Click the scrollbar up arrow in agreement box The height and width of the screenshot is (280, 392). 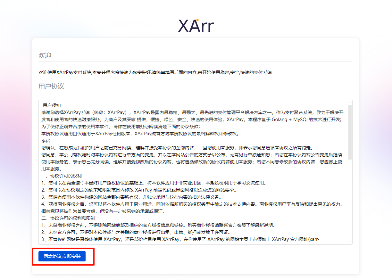click(x=350, y=103)
